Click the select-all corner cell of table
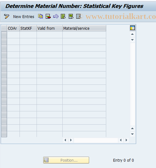Screen dimensions: 156x168 [4, 28]
